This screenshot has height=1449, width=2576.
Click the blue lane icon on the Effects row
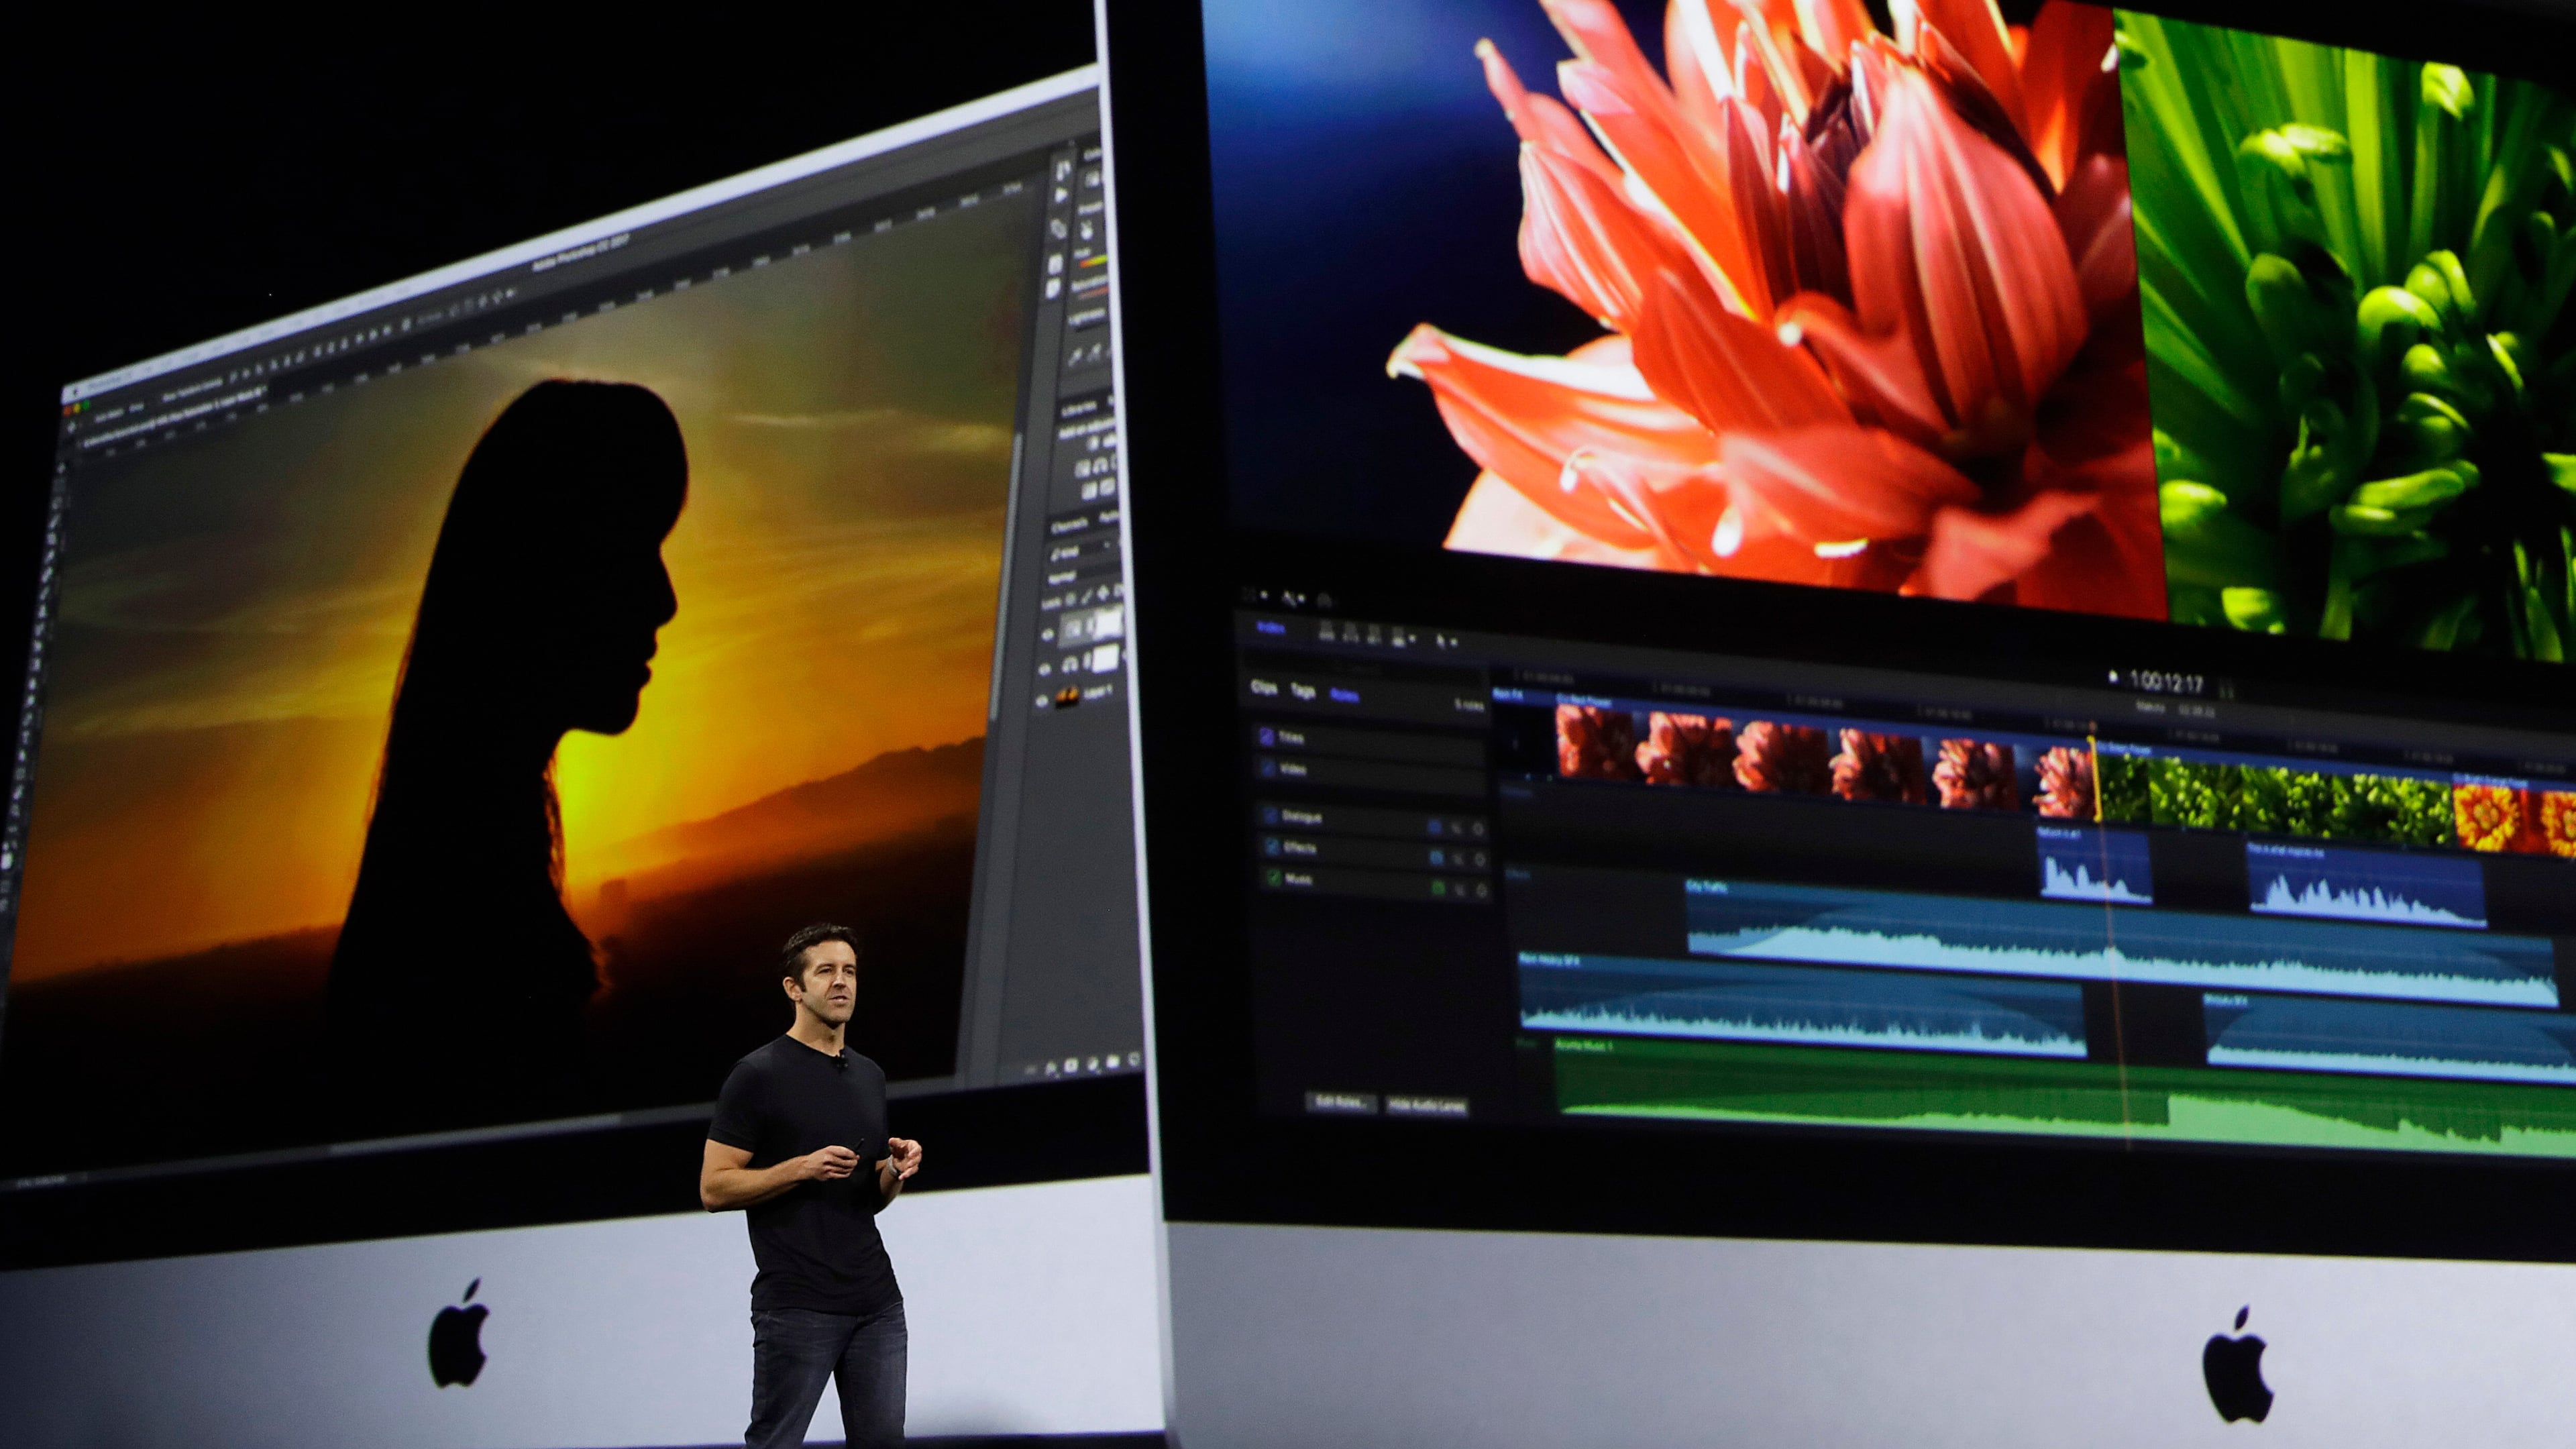point(1437,858)
